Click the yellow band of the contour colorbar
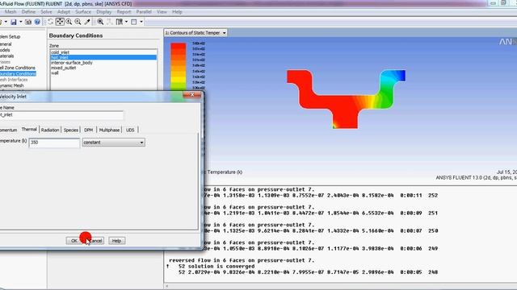The image size is (517, 290). click(178, 79)
